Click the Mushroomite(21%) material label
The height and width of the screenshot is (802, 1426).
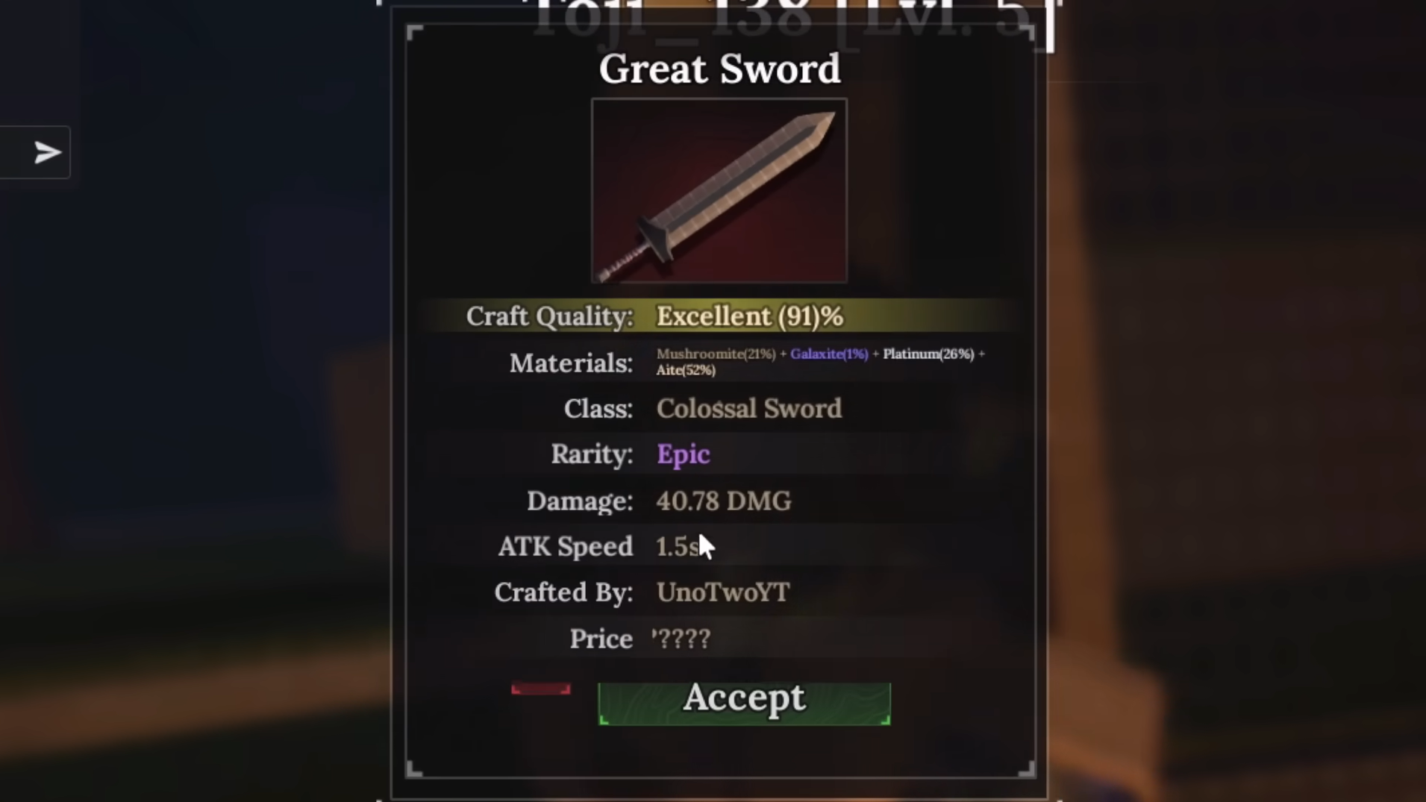(x=716, y=354)
